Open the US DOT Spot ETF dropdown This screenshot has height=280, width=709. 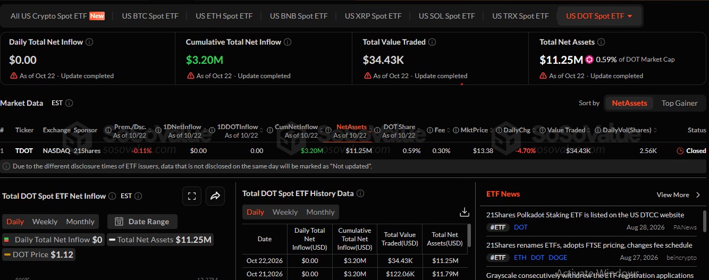600,16
